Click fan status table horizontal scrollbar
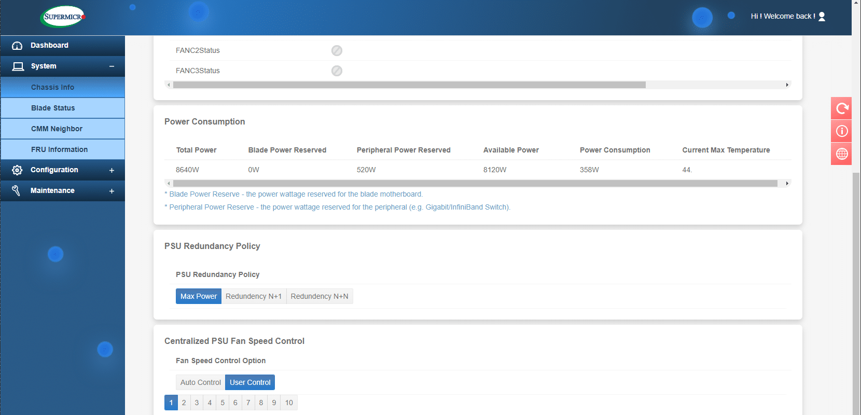Image resolution: width=861 pixels, height=415 pixels. 409,85
